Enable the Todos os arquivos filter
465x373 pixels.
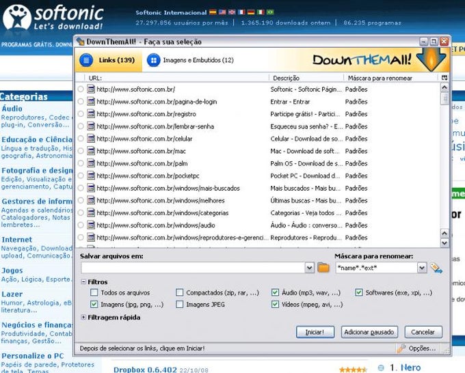click(x=94, y=292)
